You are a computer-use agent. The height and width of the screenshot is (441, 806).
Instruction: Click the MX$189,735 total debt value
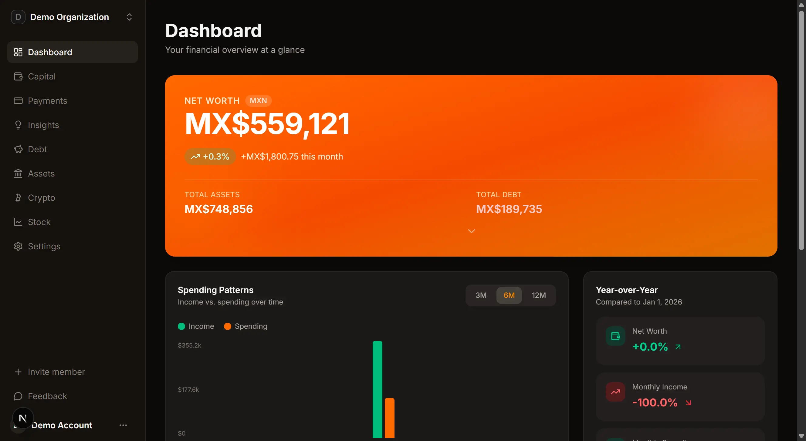pos(509,209)
